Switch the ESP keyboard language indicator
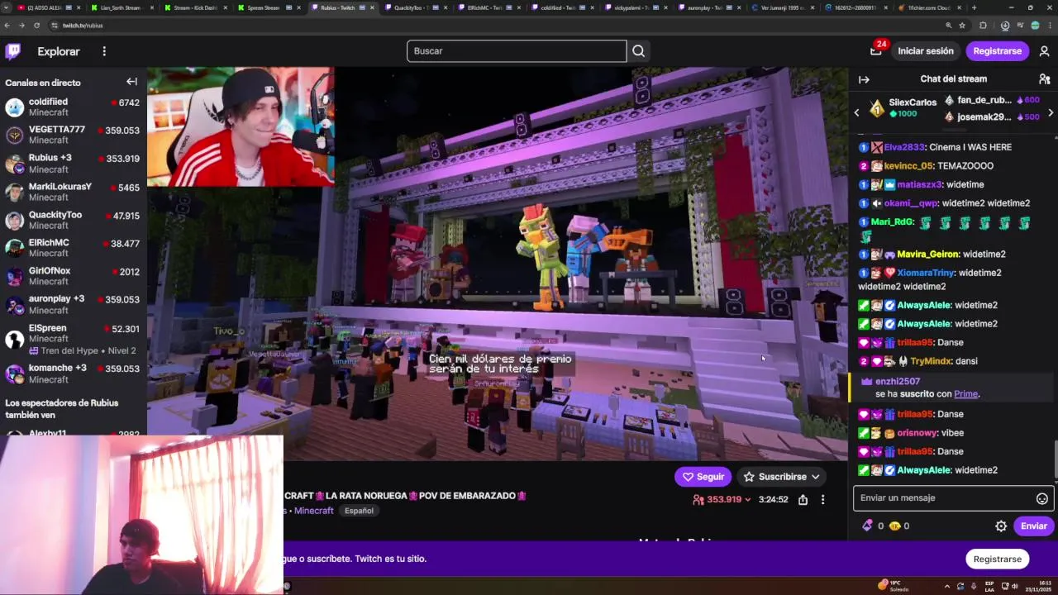This screenshot has width=1058, height=595. pos(989,586)
